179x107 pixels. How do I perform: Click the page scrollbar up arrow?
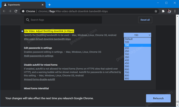click(x=177, y=16)
